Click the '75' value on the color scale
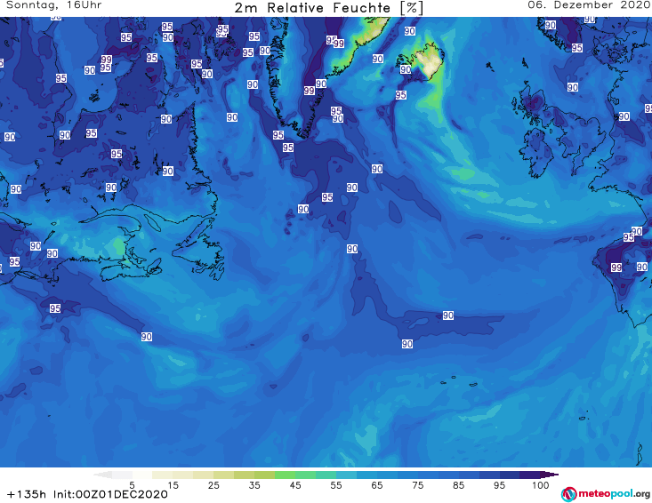This screenshot has width=652, height=503. click(418, 485)
